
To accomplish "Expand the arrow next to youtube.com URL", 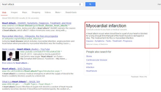I will coord(61,51).
